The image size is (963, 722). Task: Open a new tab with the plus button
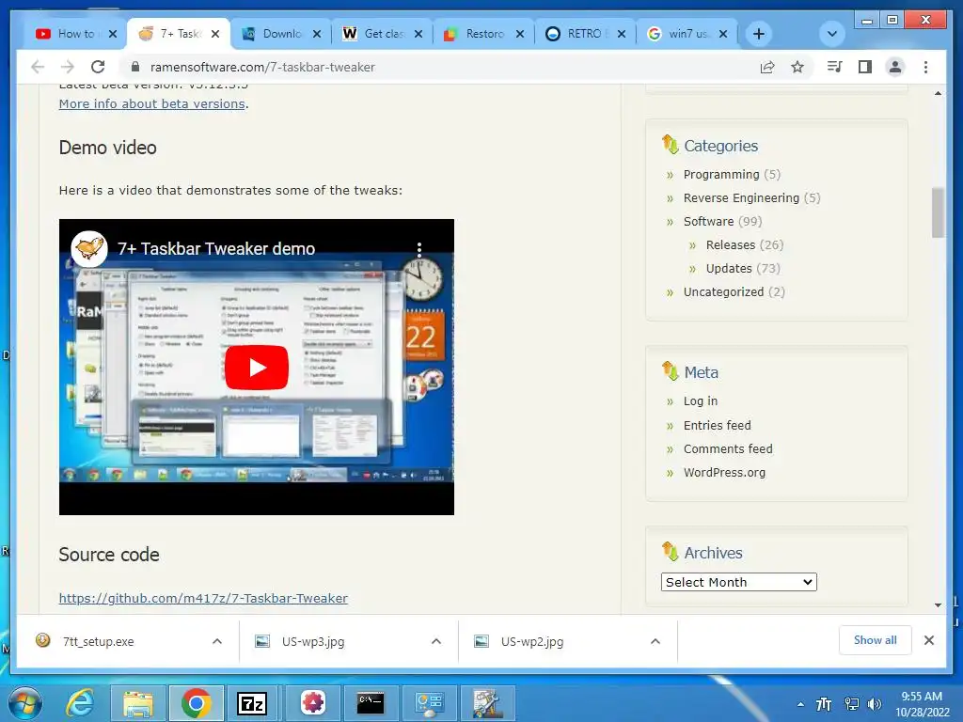pos(759,34)
